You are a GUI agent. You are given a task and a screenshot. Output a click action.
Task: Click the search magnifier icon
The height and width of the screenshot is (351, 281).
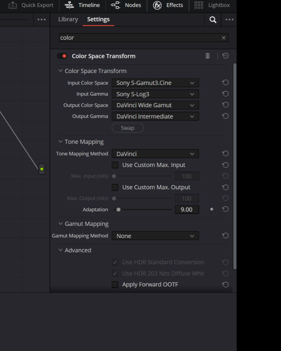pyautogui.click(x=213, y=20)
